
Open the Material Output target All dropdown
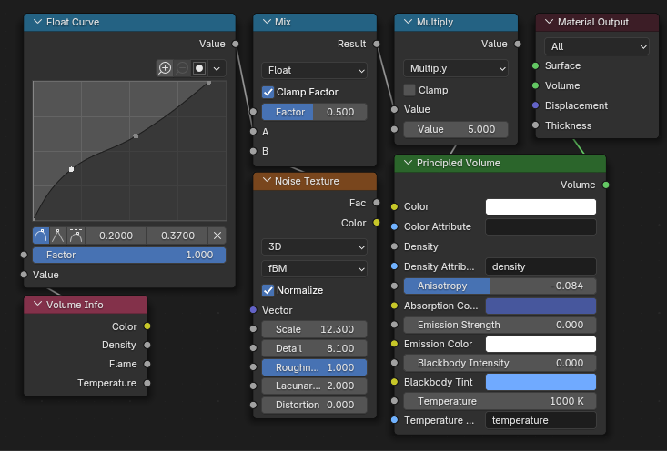pyautogui.click(x=597, y=46)
